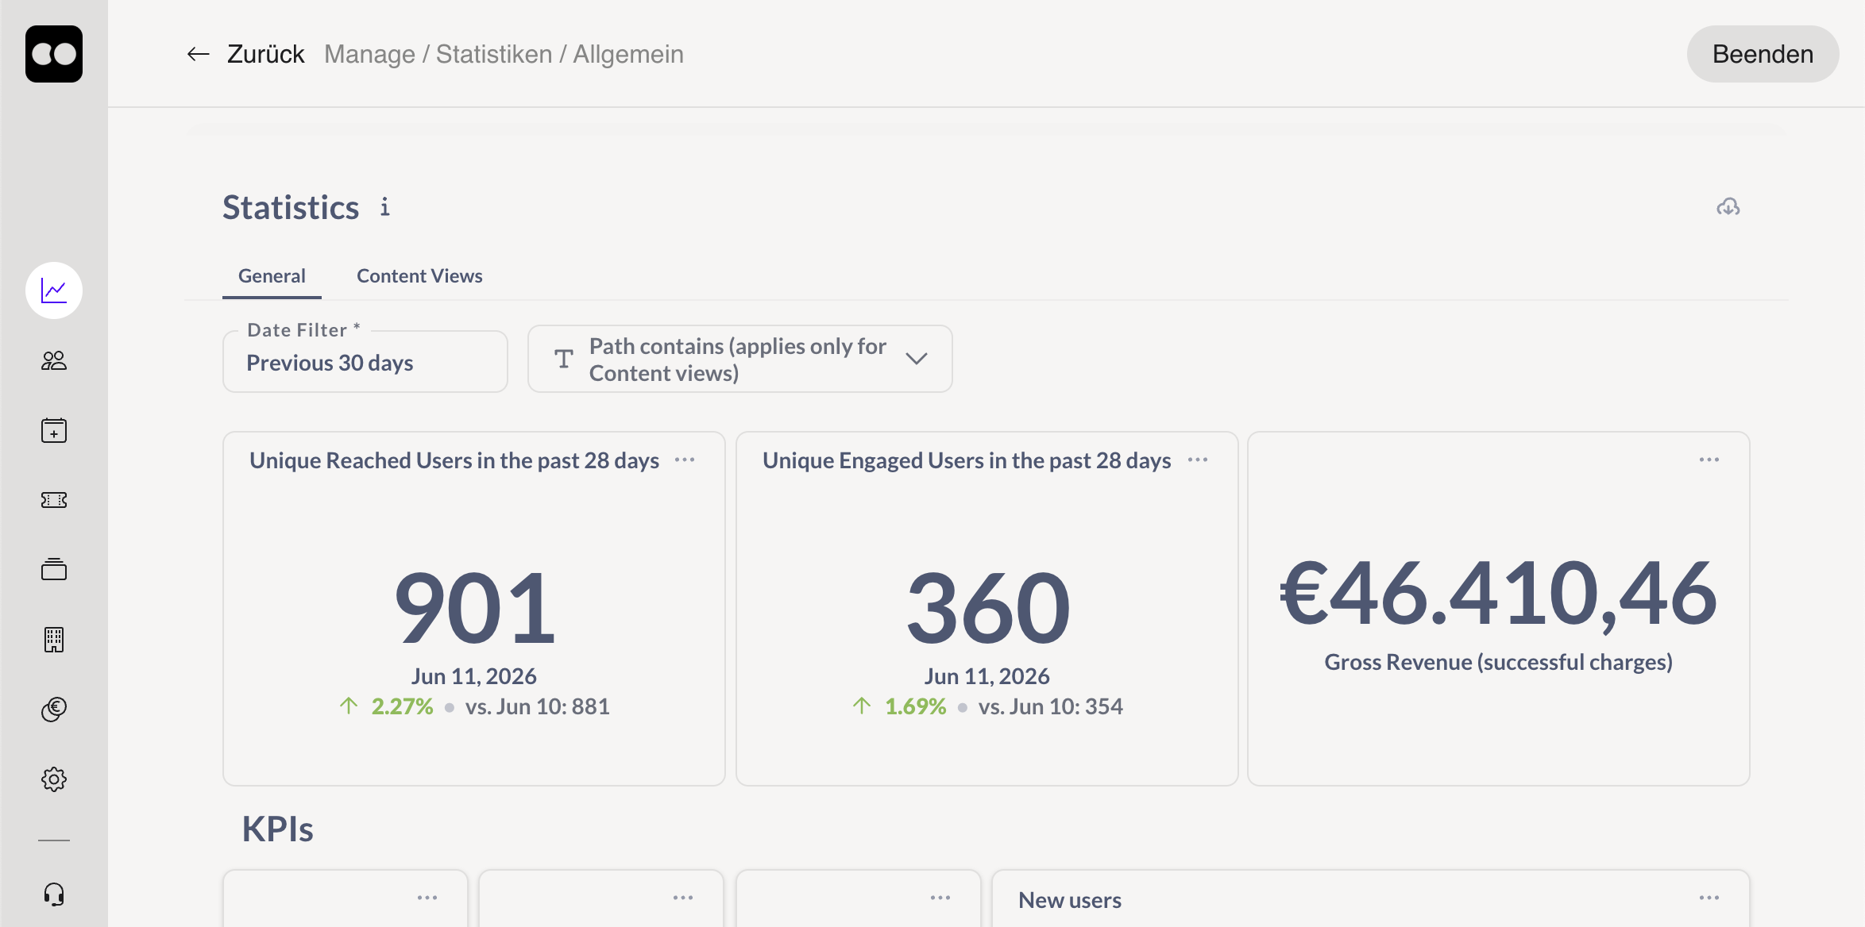
Task: Select the General tab
Action: click(272, 275)
